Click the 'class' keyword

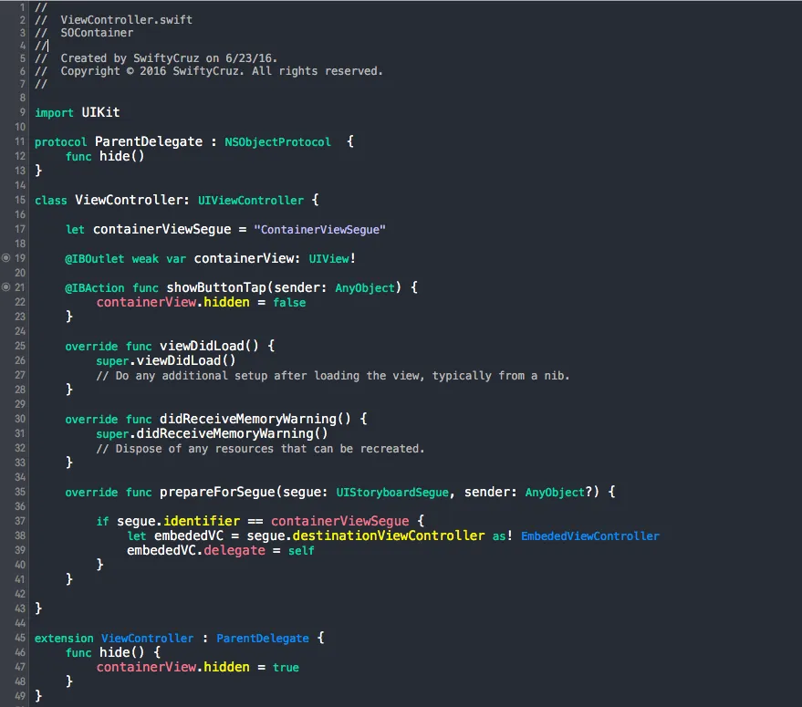point(50,200)
